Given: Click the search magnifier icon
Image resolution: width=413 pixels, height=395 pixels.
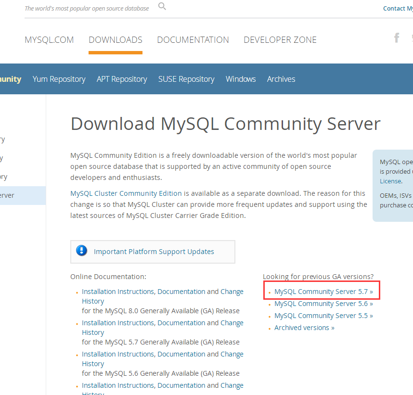Looking at the screenshot, I should click(x=162, y=6).
